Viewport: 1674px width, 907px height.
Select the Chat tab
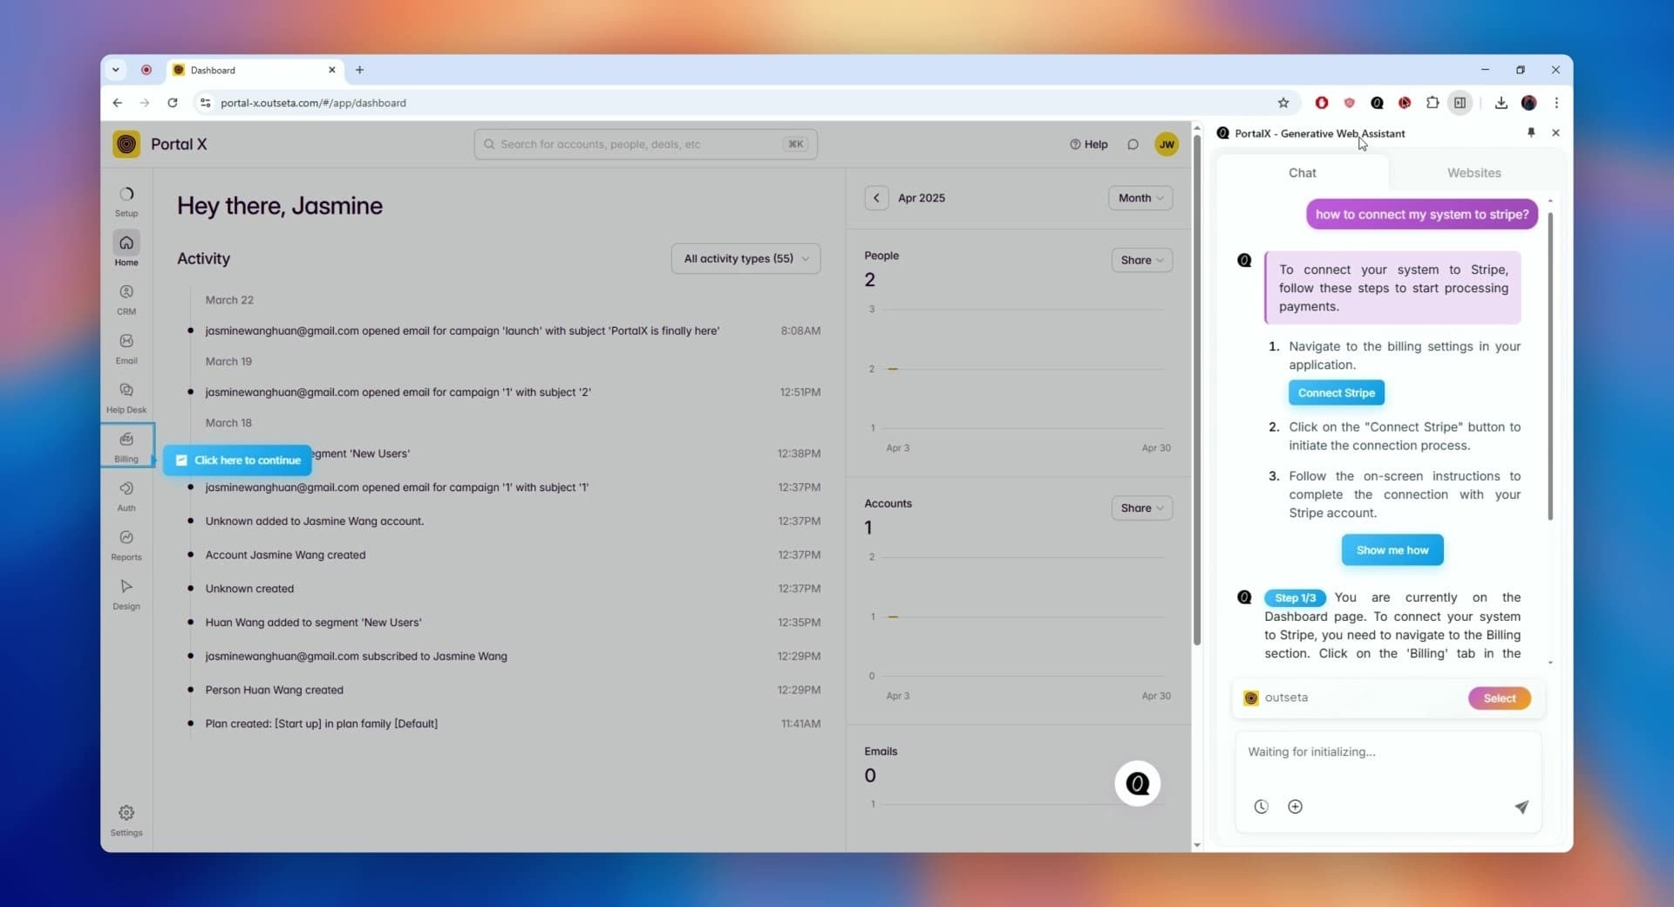pyautogui.click(x=1302, y=173)
